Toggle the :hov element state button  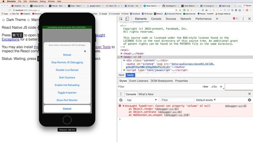coord(205,87)
